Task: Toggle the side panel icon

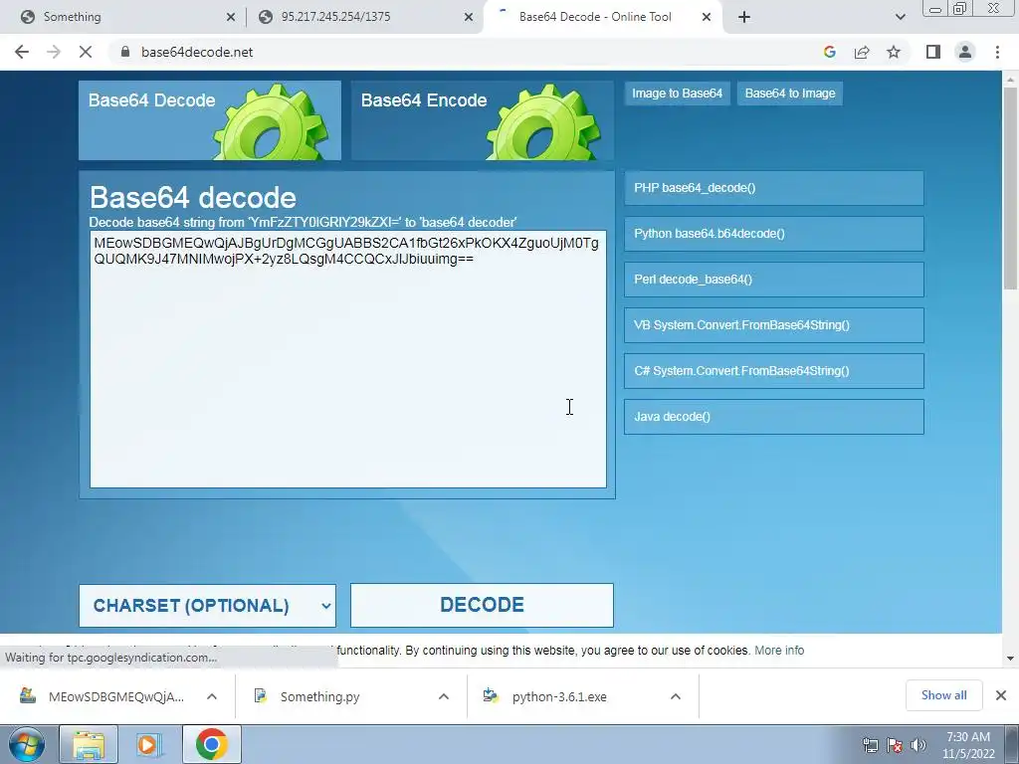Action: coord(933,52)
